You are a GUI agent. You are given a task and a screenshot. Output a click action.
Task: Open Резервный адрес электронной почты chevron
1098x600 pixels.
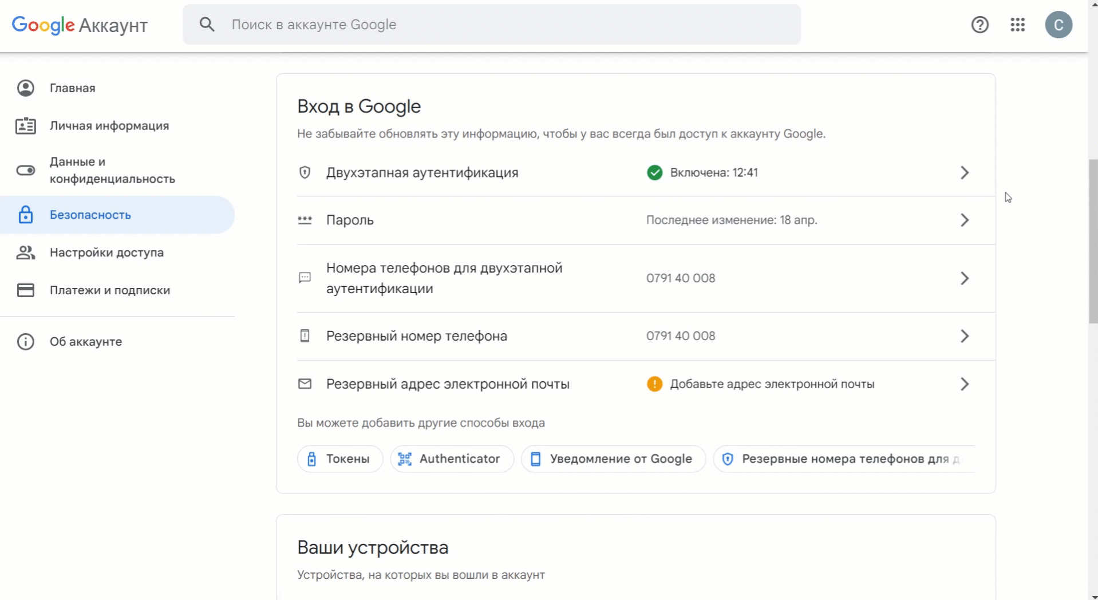click(x=965, y=384)
